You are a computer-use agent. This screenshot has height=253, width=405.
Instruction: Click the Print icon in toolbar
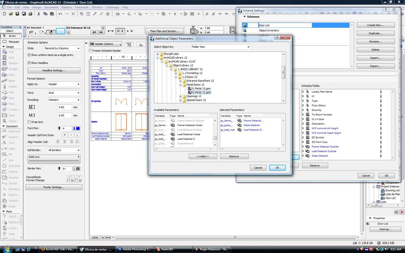(x=30, y=14)
